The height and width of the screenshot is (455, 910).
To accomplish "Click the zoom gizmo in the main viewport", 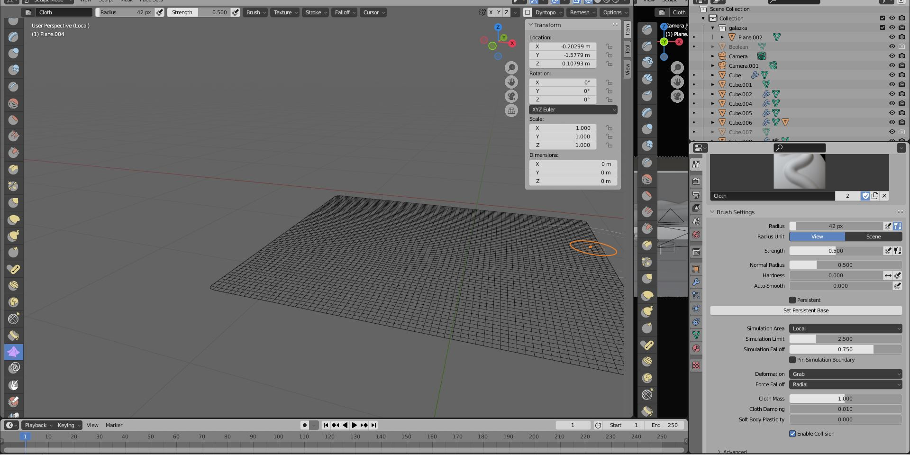I will (511, 68).
